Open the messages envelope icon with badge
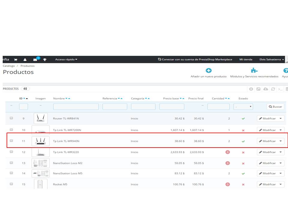 coord(35,60)
